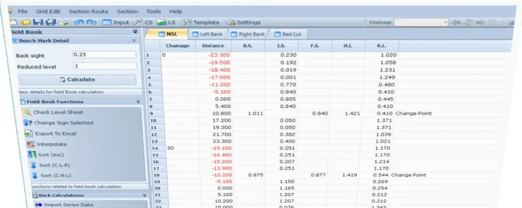Open the Help menu
Screen dimensions: 522x208
[x=176, y=12]
